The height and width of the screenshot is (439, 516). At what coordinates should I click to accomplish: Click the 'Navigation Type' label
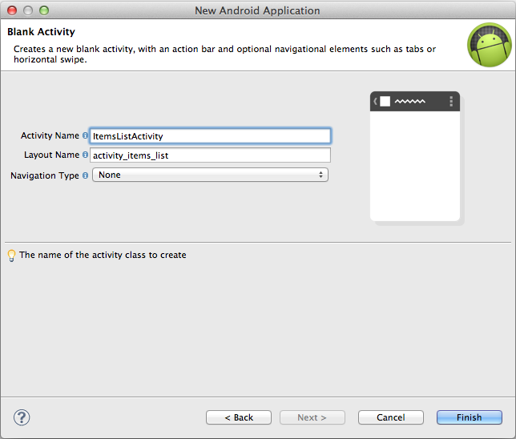pyautogui.click(x=45, y=175)
